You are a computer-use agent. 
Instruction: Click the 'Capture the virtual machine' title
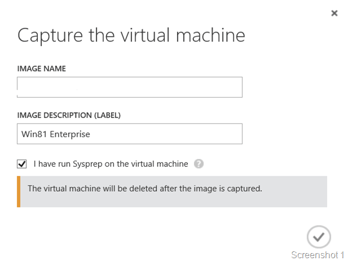click(x=131, y=36)
